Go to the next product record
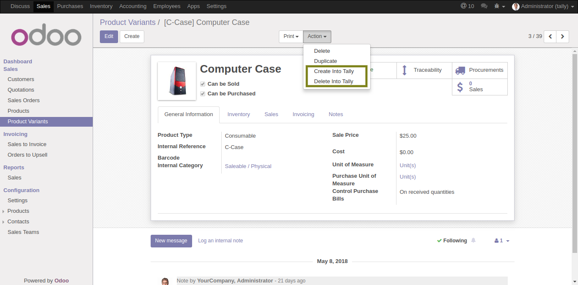This screenshot has width=578, height=285. point(562,37)
